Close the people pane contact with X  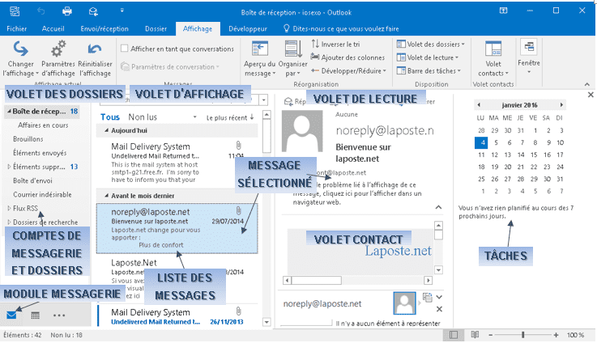439,309
